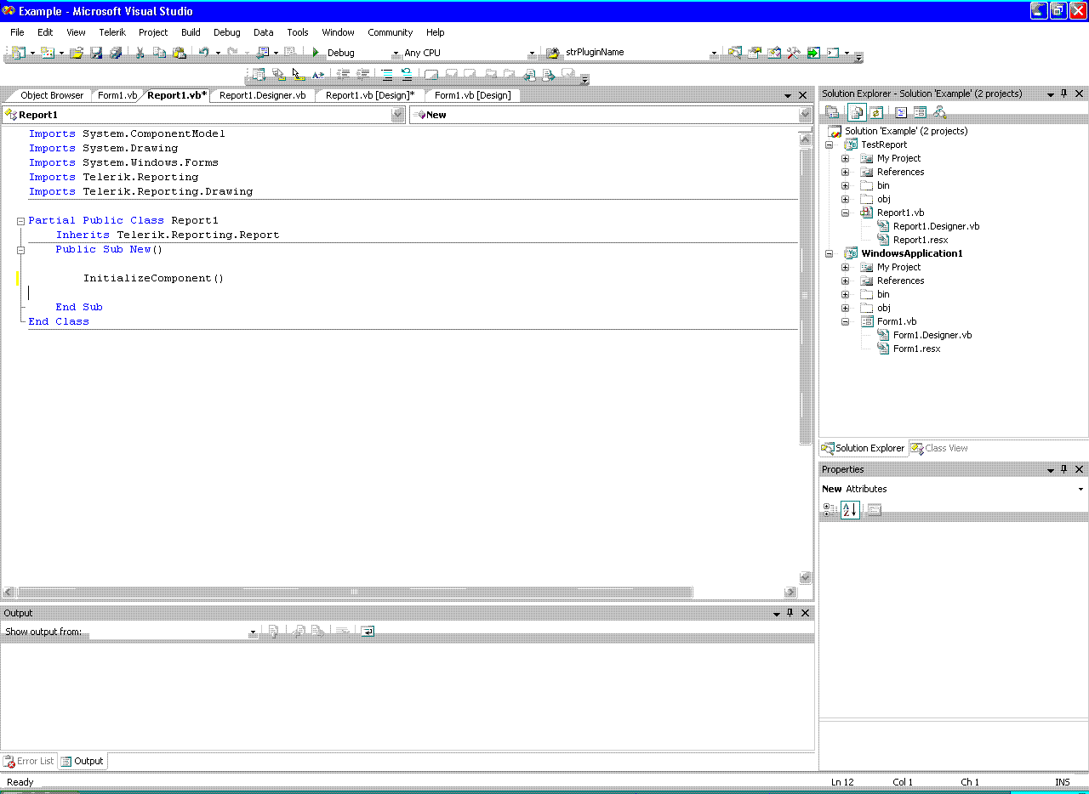Viewport: 1089px width, 794px height.
Task: Toggle auto-hide pin on Output panel
Action: pos(790,613)
